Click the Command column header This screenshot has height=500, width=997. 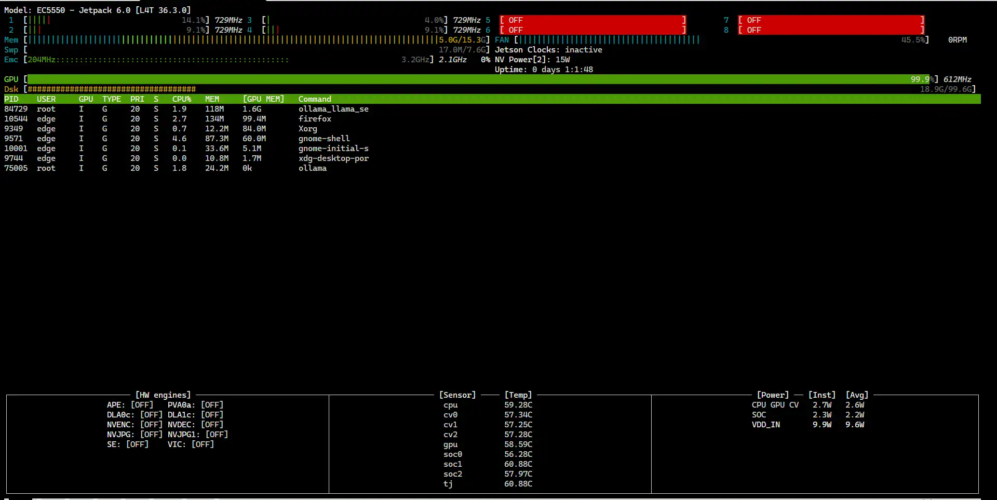(x=315, y=99)
